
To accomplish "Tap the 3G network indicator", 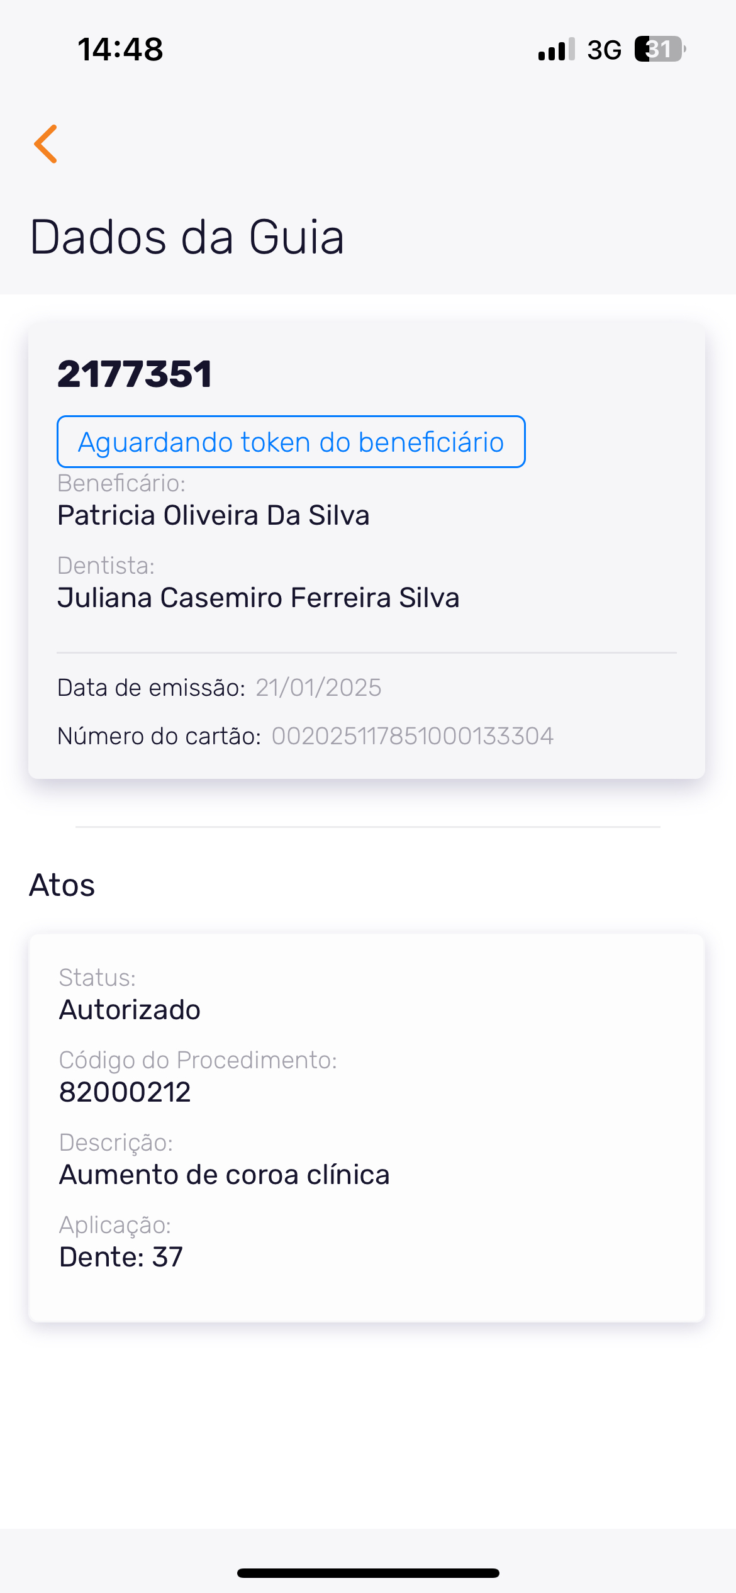I will (604, 50).
